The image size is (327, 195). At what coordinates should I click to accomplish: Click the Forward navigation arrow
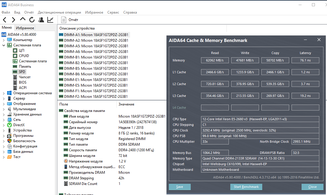14,20
